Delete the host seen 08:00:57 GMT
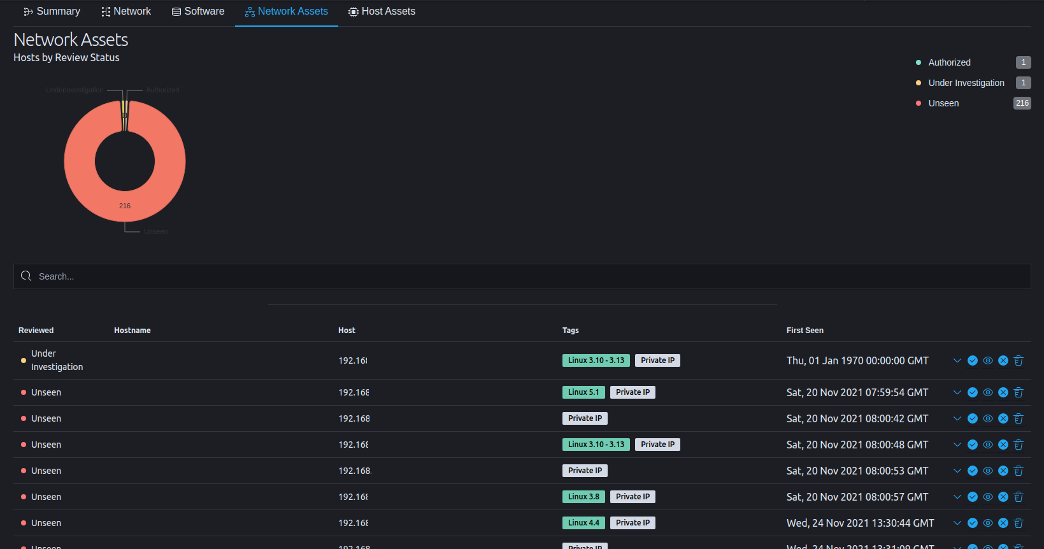Image resolution: width=1044 pixels, height=549 pixels. coord(1019,497)
